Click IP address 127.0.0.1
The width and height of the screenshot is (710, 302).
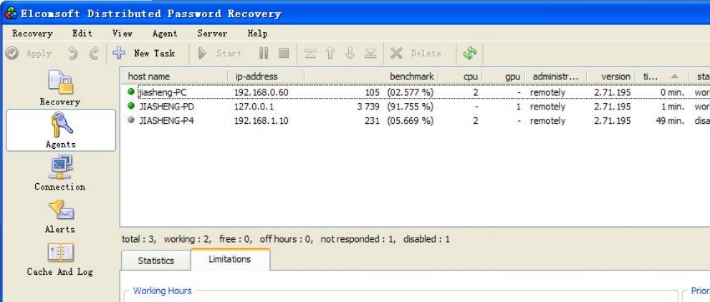pyautogui.click(x=254, y=107)
